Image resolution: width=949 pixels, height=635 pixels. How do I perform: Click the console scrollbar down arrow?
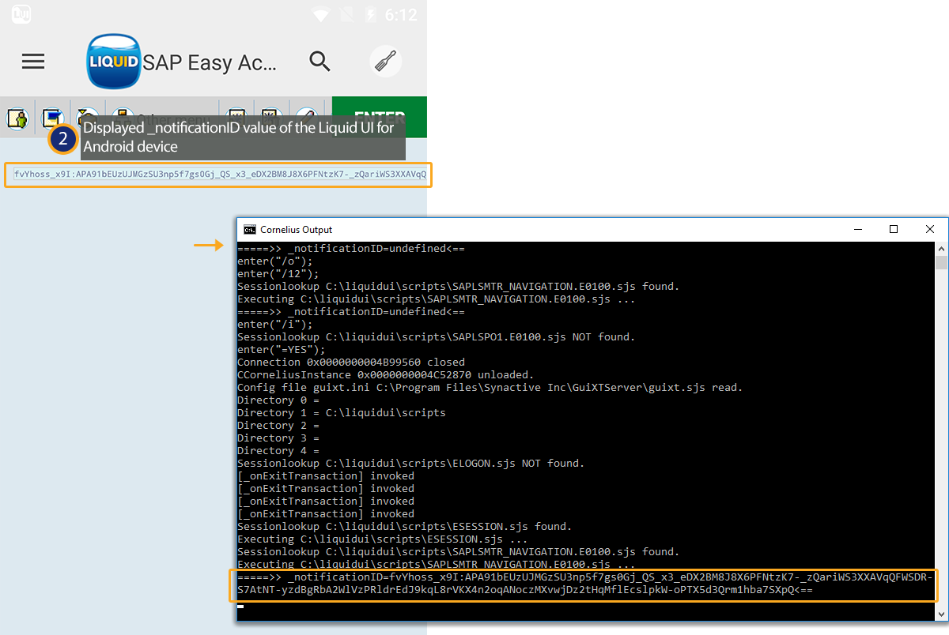[941, 614]
